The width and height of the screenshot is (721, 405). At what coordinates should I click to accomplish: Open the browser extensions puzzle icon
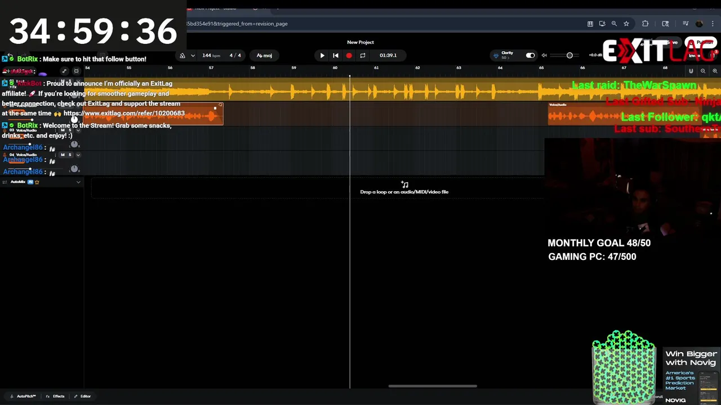point(646,24)
